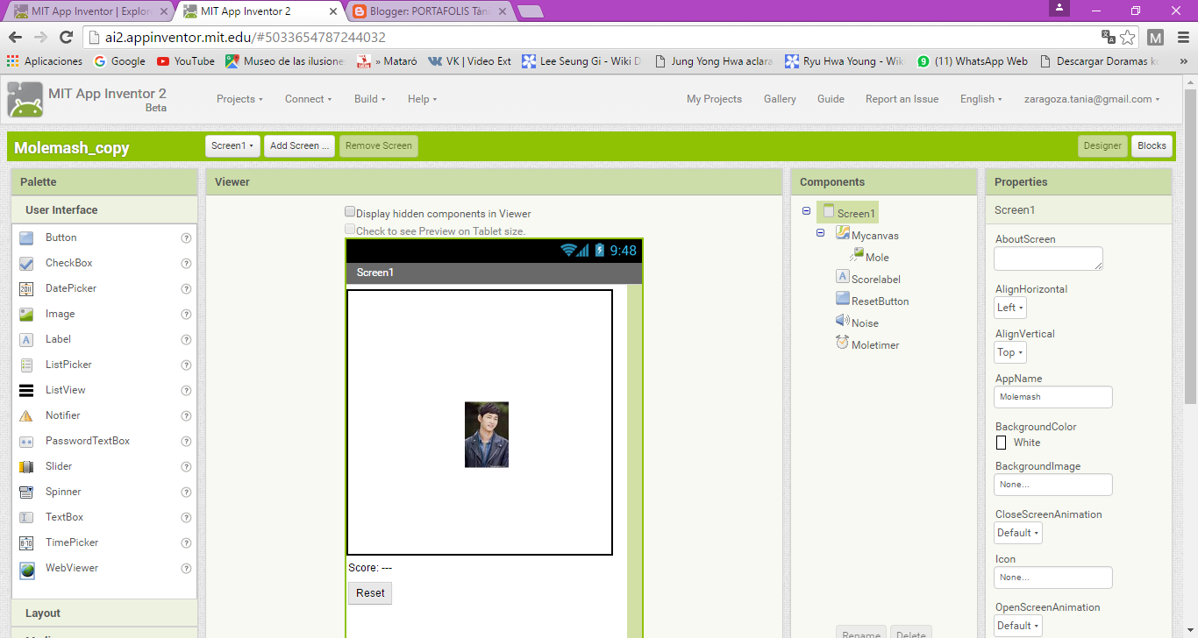
Task: Click the BackgroundColor White swatch
Action: pos(1001,443)
